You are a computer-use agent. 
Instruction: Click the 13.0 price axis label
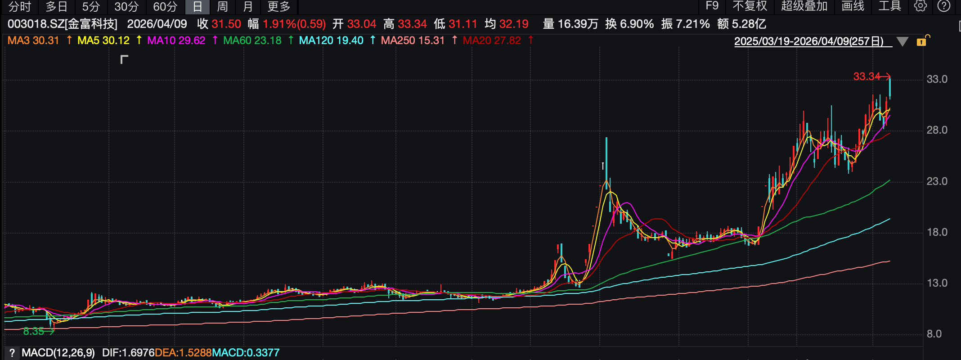[937, 283]
